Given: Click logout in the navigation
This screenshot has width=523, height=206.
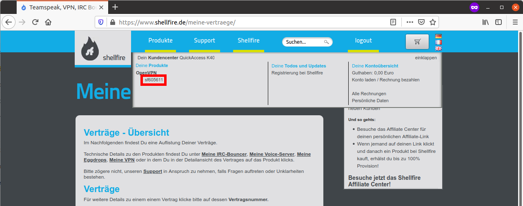Looking at the screenshot, I should [363, 40].
